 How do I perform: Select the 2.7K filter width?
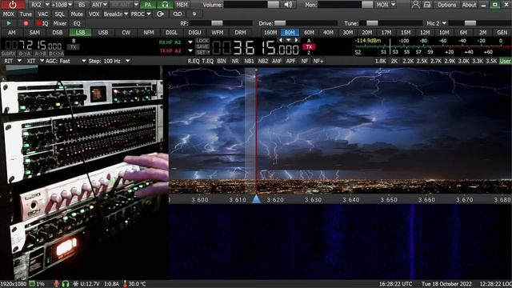(436, 61)
